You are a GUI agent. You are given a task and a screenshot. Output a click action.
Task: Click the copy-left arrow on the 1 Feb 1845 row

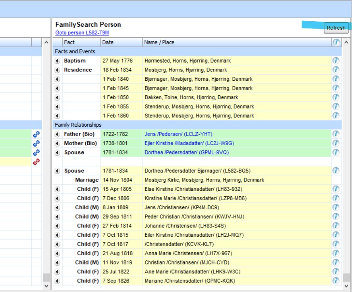(57, 88)
